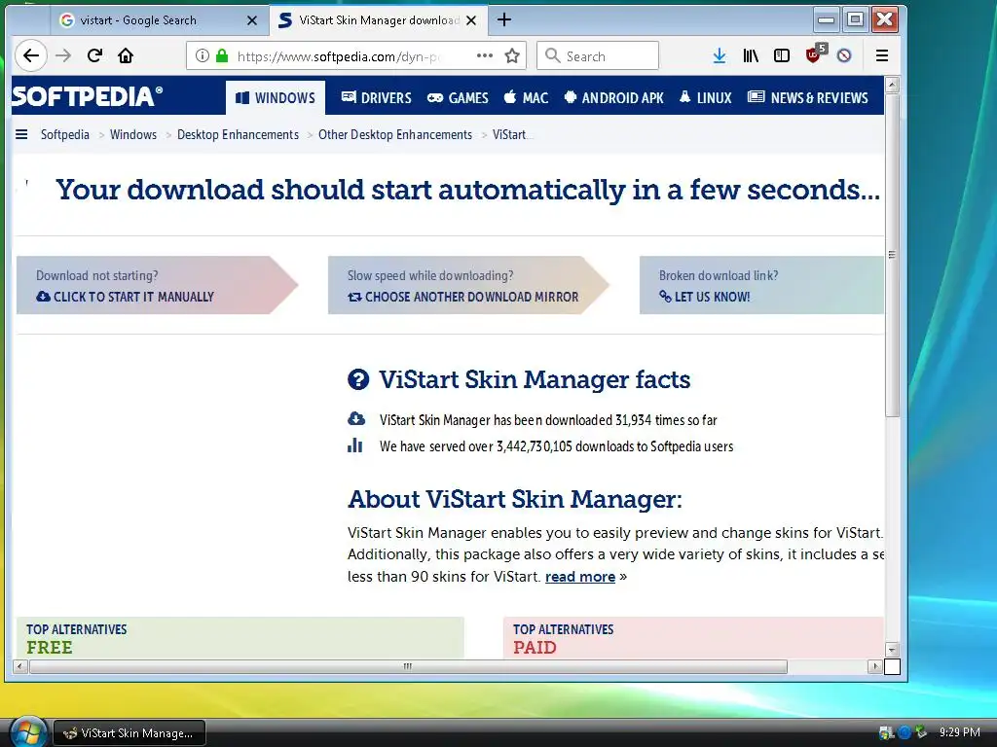Click the Windows breadcrumb link
This screenshot has height=747, width=997.
[133, 134]
